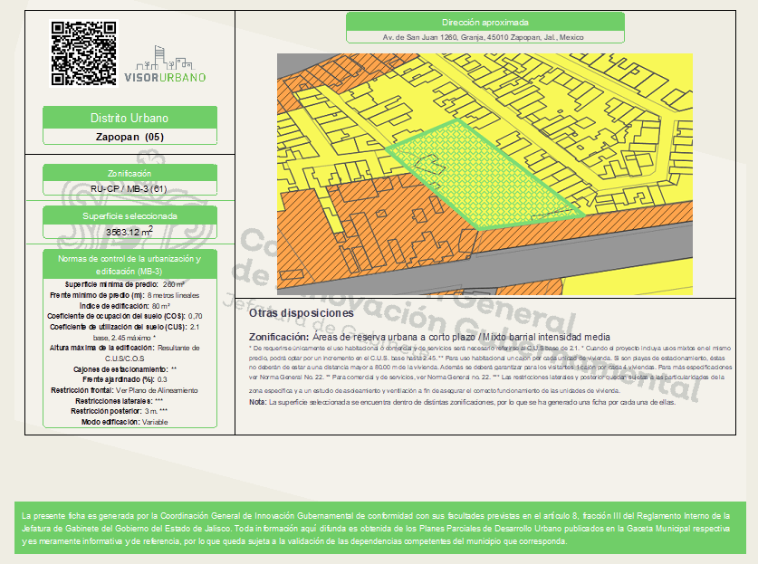Click the "Dirección aproximada" header
The width and height of the screenshot is (758, 564).
pos(485,23)
